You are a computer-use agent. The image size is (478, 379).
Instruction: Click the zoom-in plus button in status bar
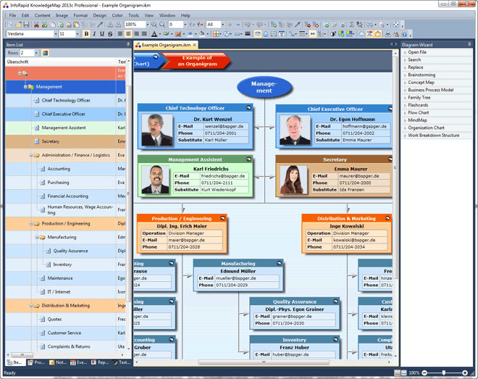[x=464, y=372]
